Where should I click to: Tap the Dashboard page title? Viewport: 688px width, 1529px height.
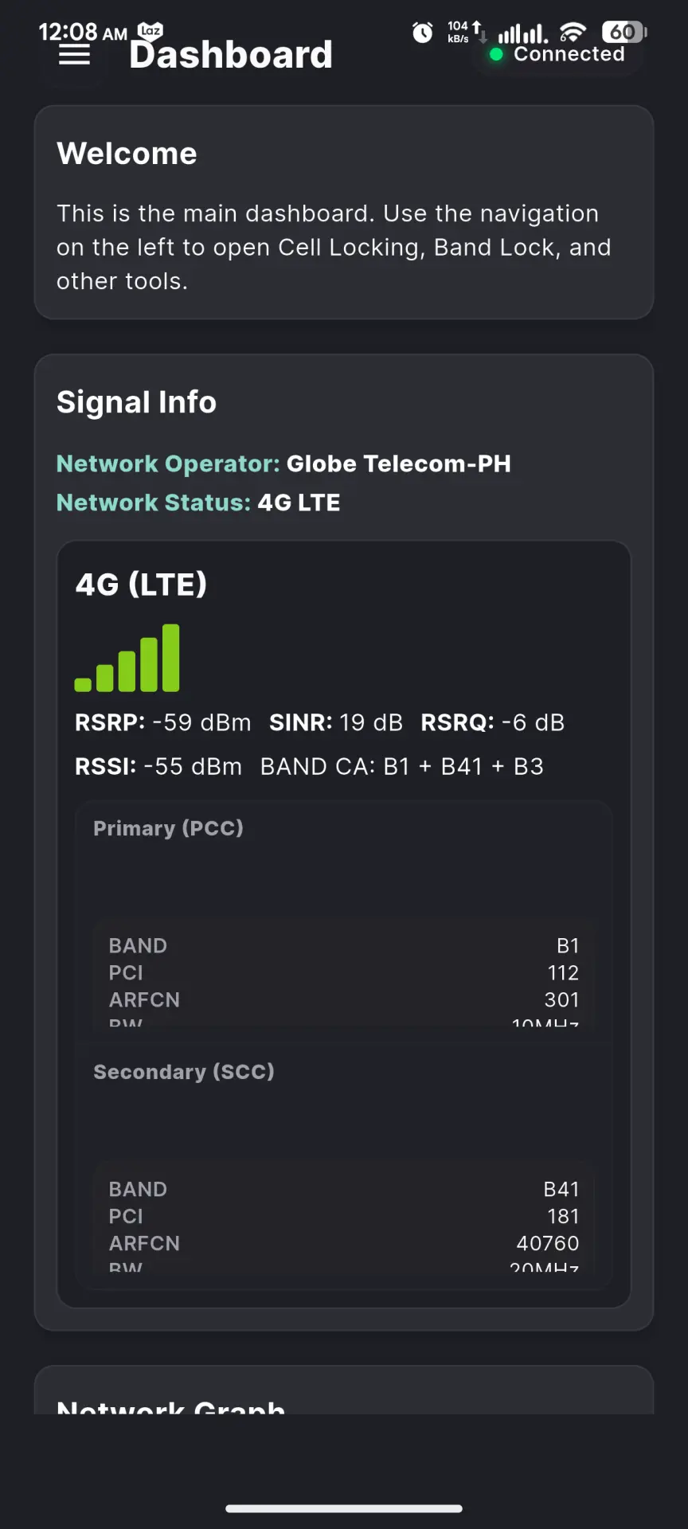pyautogui.click(x=231, y=54)
